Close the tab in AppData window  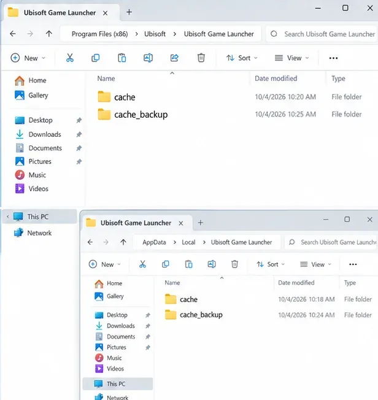(181, 223)
